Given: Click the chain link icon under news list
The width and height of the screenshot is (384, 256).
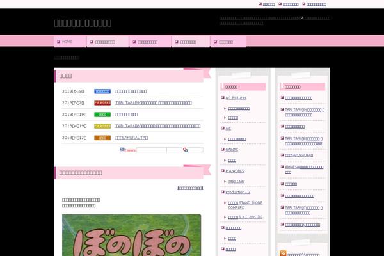Looking at the screenshot, I should (x=186, y=150).
